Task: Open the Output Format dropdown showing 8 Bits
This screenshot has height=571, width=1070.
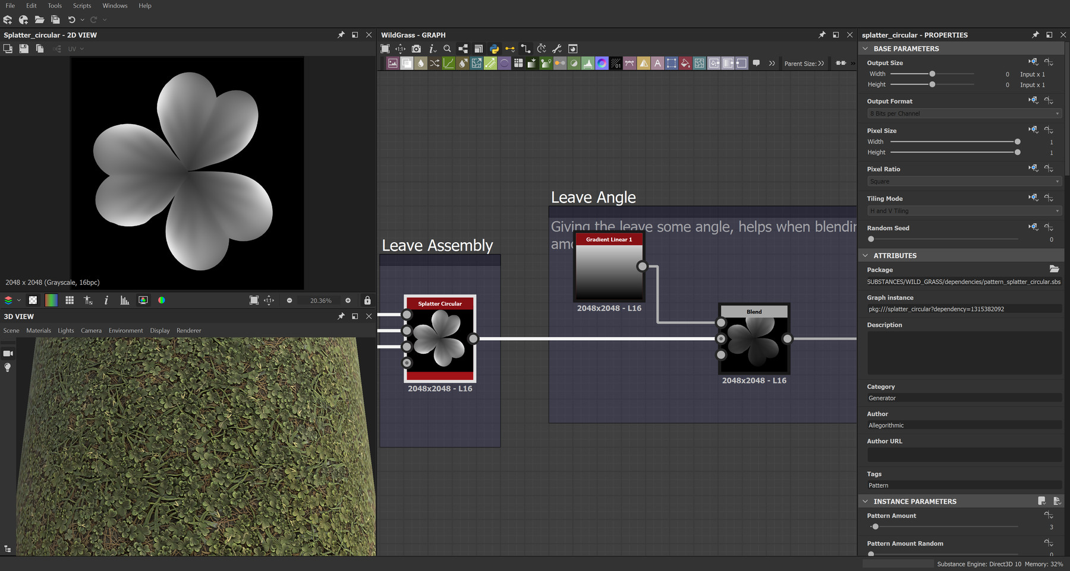Action: coord(963,113)
